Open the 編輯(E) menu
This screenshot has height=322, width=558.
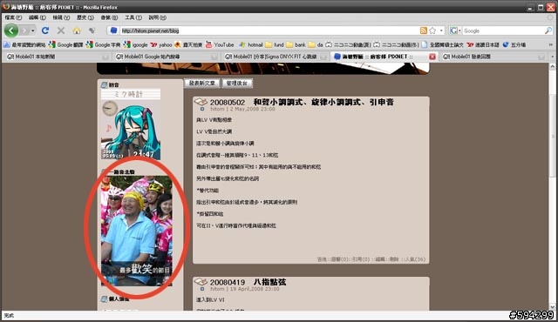point(37,17)
